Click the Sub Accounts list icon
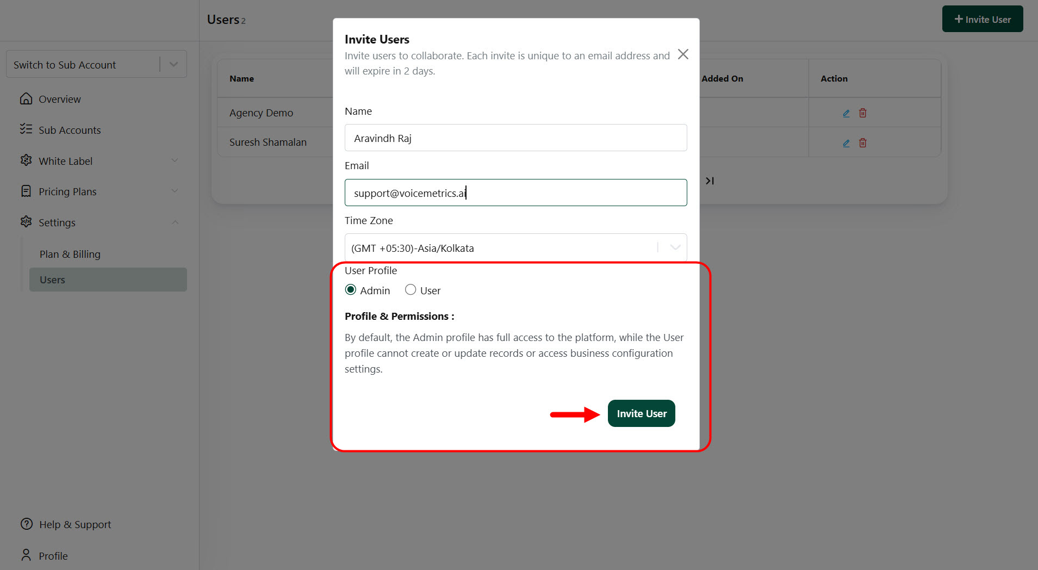 click(x=26, y=129)
